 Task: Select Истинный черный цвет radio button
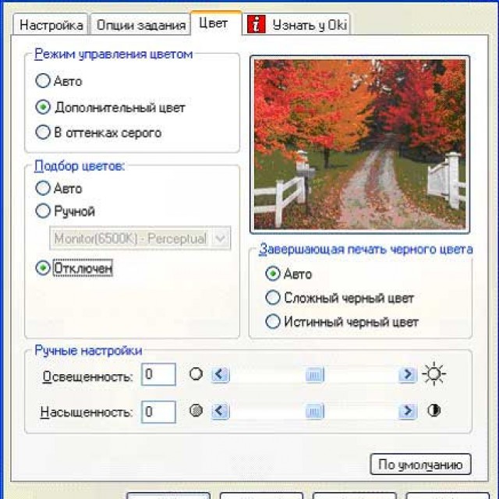(273, 322)
